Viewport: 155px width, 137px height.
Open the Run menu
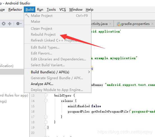[40, 10]
